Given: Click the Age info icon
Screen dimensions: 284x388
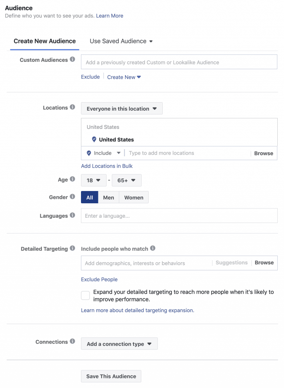Looking at the screenshot, I should click(73, 180).
